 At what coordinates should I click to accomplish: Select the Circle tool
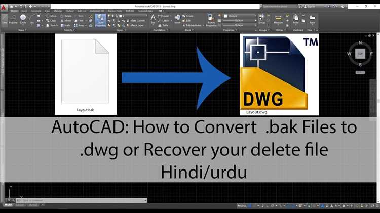(x=23, y=19)
